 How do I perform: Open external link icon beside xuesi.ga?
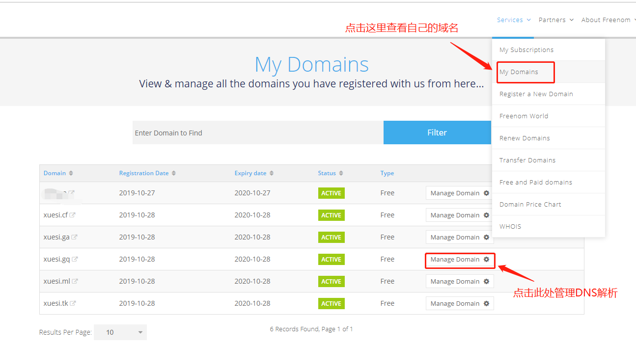tap(75, 237)
